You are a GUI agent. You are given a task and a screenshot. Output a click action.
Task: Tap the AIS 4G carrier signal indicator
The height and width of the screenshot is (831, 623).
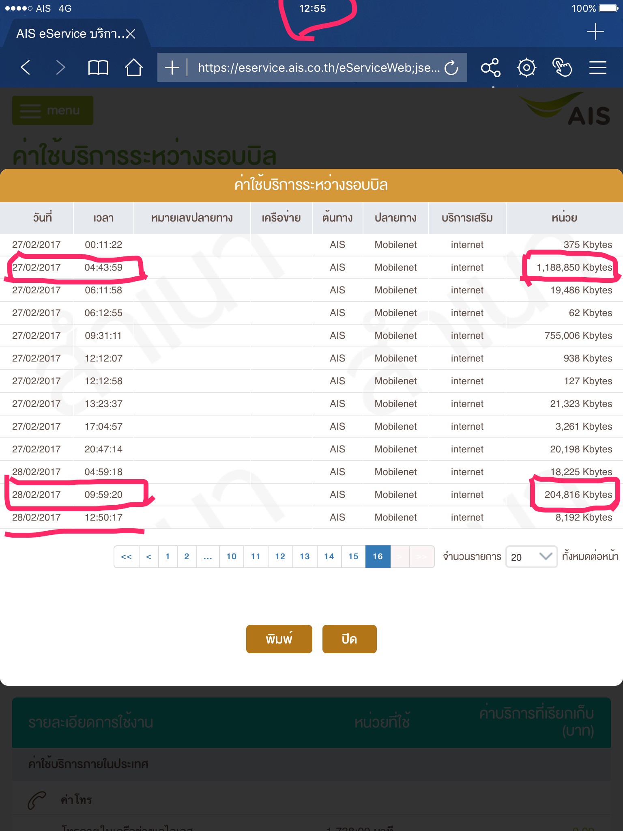38,9
